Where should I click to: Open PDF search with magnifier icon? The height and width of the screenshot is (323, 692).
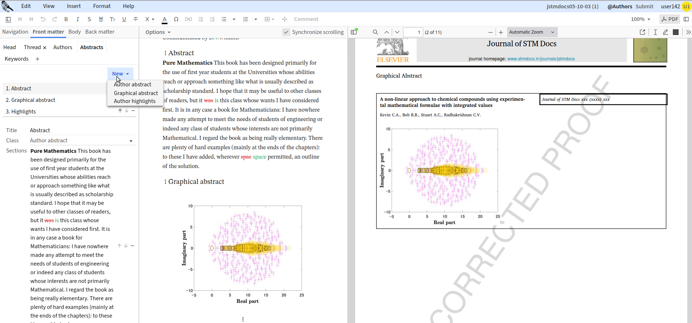coord(375,32)
